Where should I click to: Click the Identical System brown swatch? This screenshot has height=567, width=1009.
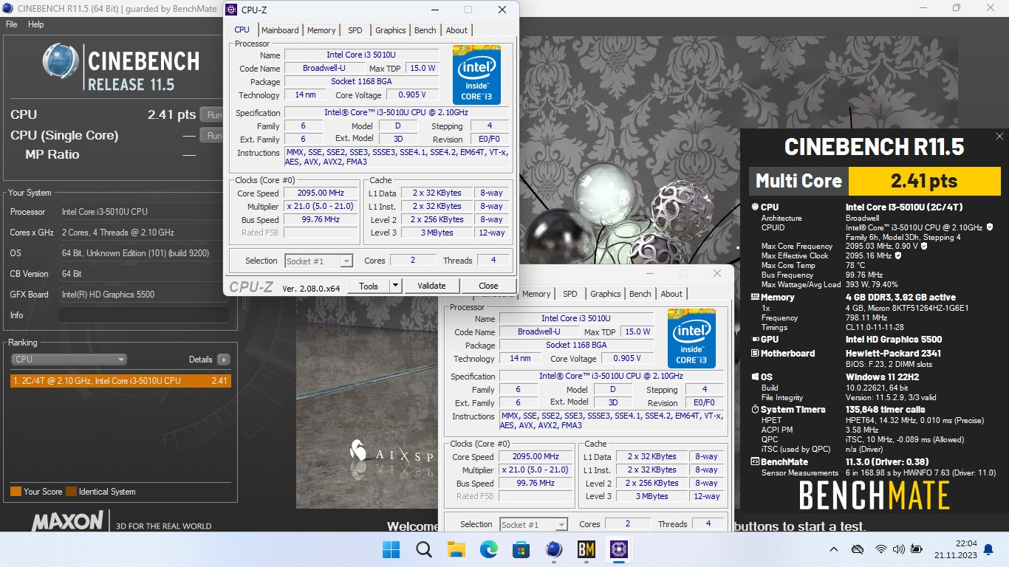tap(71, 492)
